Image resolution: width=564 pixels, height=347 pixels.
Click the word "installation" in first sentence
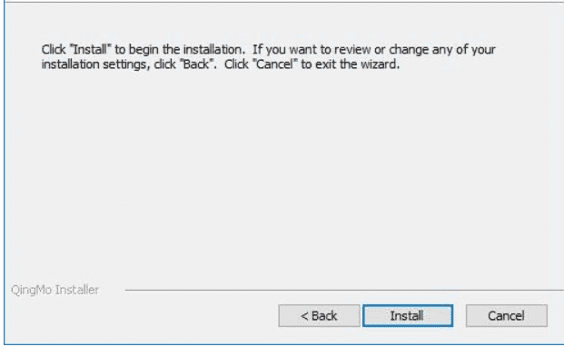(x=213, y=49)
